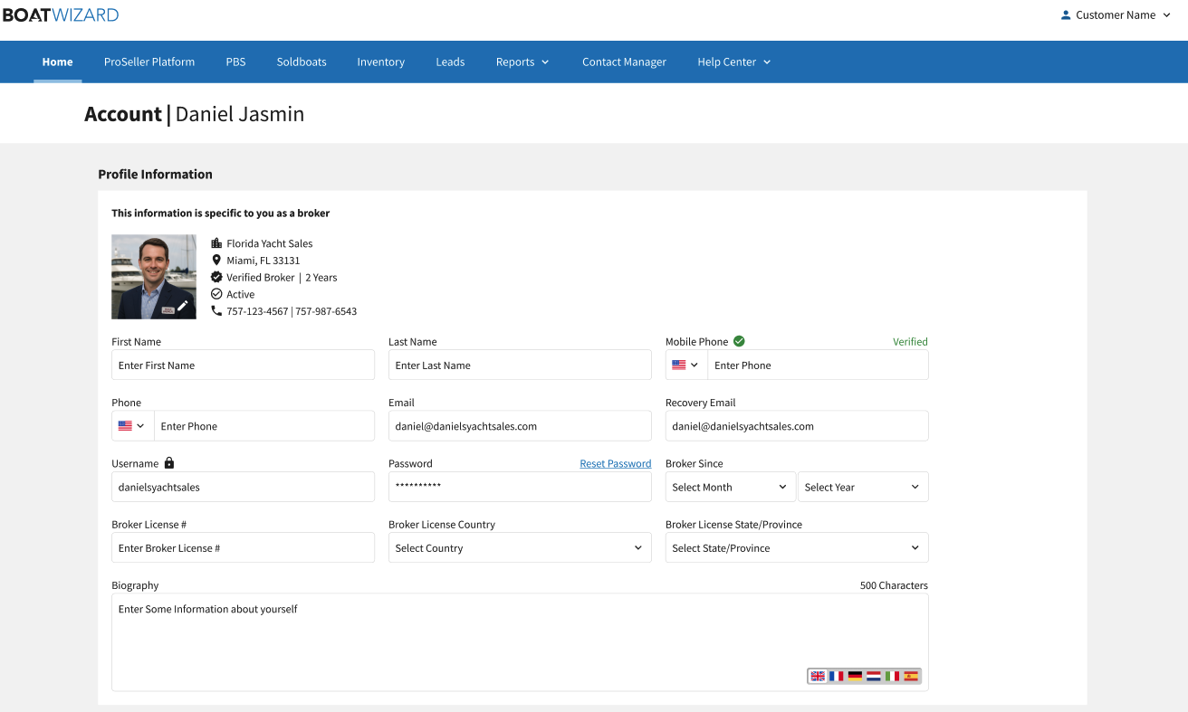This screenshot has height=712, width=1188.
Task: Click the First Name input field
Action: tap(243, 365)
